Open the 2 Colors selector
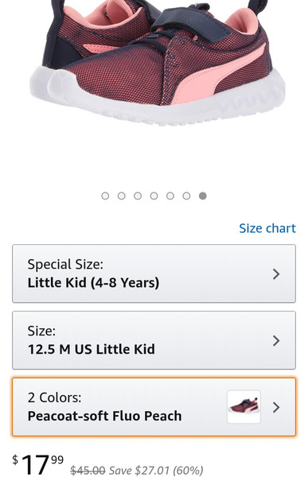 [x=154, y=407]
